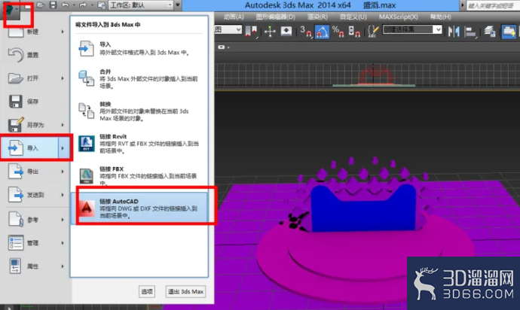Open the 动画(A) menu

(234, 17)
